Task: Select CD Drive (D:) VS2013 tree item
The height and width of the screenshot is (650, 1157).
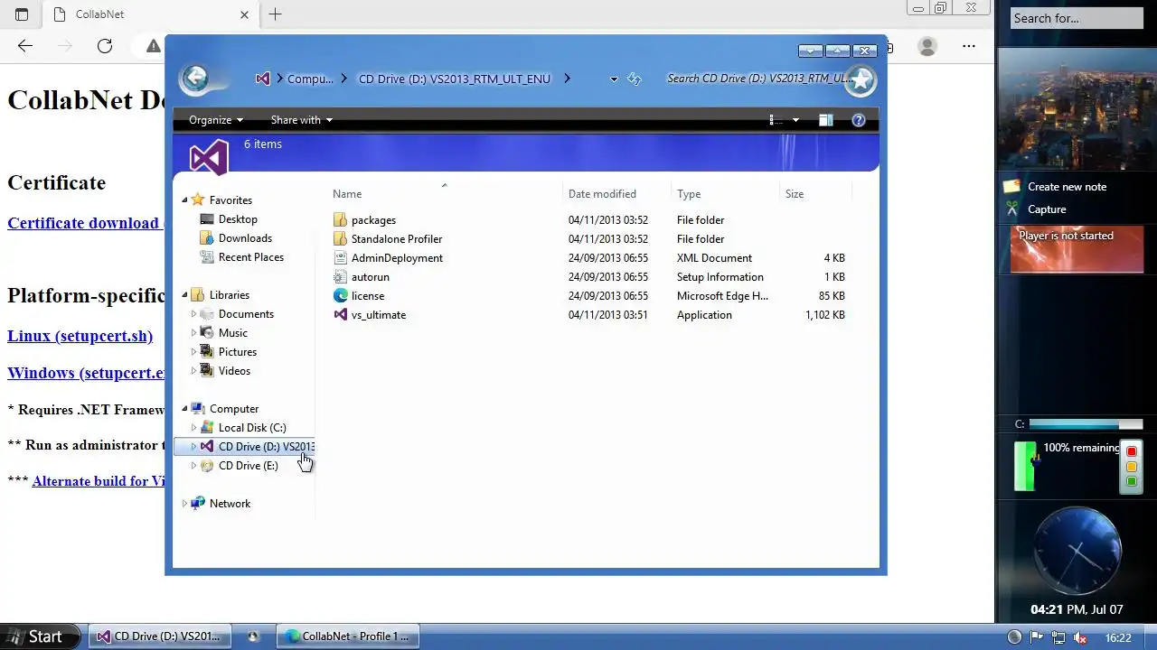Action: point(244,447)
